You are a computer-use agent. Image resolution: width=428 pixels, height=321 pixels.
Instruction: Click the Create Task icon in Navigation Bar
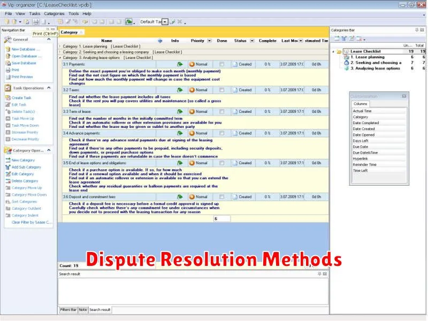coord(8,98)
